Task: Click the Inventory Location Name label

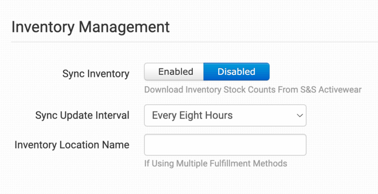Action: click(72, 145)
